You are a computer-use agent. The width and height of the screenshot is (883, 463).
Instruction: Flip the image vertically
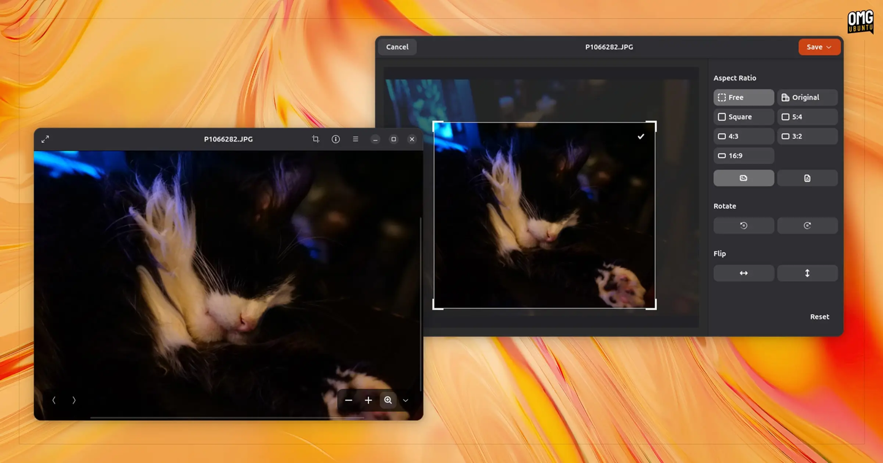[808, 274]
